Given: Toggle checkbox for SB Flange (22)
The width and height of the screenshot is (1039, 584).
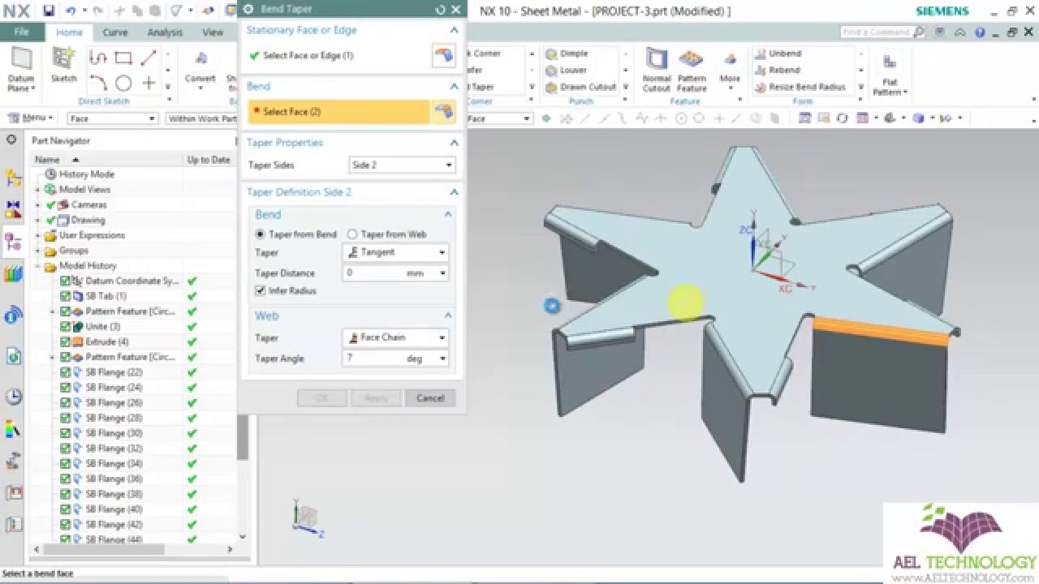Looking at the screenshot, I should (x=67, y=372).
